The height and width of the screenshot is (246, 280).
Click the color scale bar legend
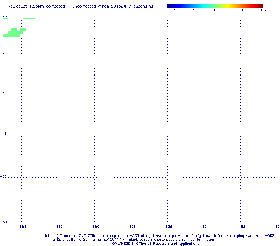tap(215, 6)
